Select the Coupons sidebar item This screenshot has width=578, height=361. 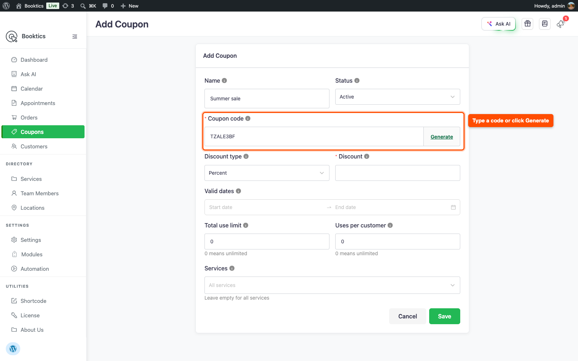(x=43, y=132)
